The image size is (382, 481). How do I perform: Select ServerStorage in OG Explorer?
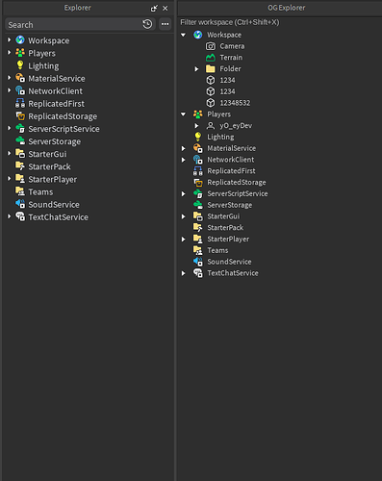point(229,205)
